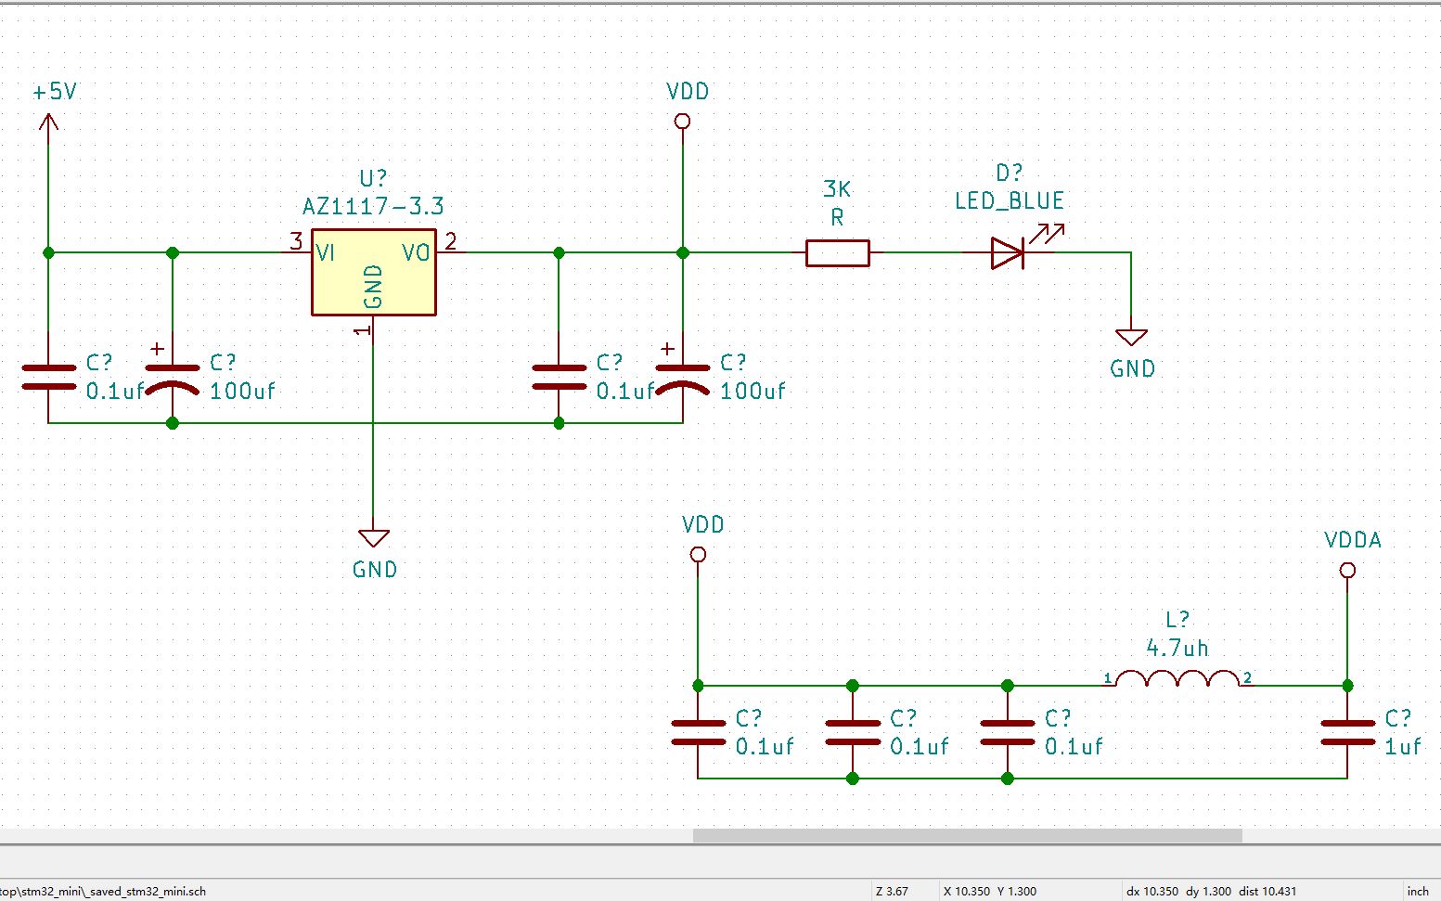Image resolution: width=1441 pixels, height=901 pixels.
Task: Click the LED_BLUE value label
Action: pyautogui.click(x=1009, y=200)
